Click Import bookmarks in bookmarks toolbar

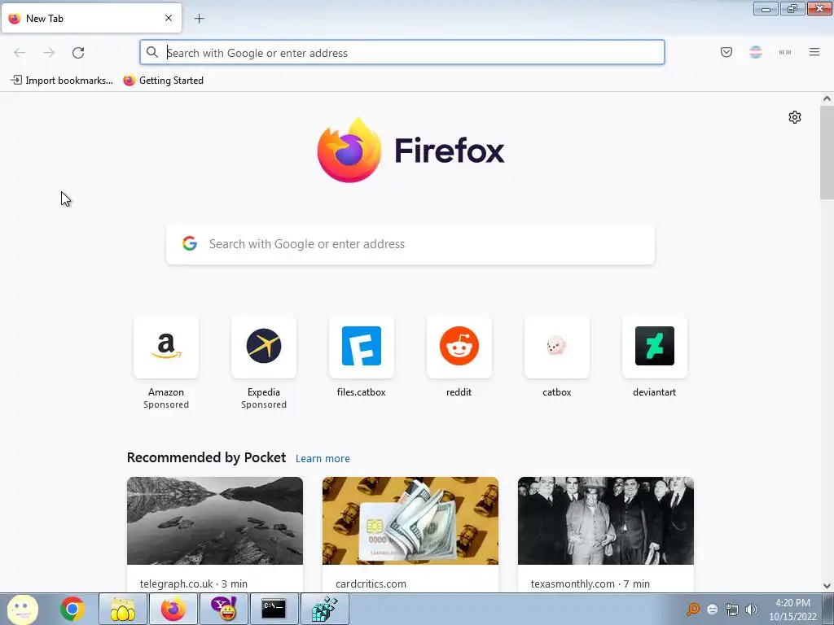[x=62, y=81]
